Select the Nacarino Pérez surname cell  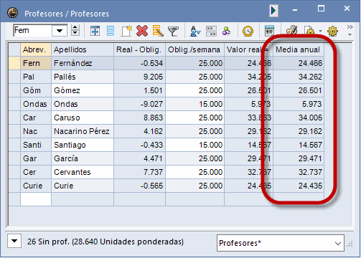click(83, 131)
